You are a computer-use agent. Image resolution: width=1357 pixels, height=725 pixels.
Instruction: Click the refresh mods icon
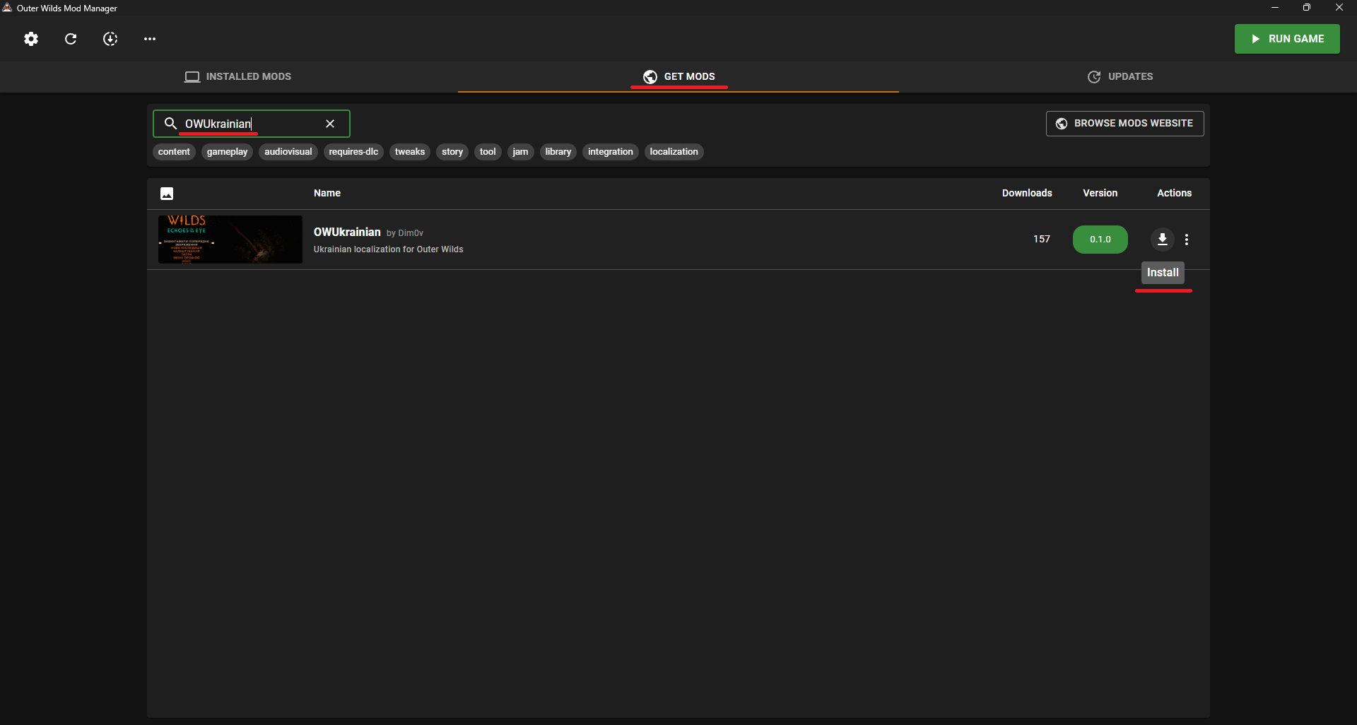click(x=71, y=39)
